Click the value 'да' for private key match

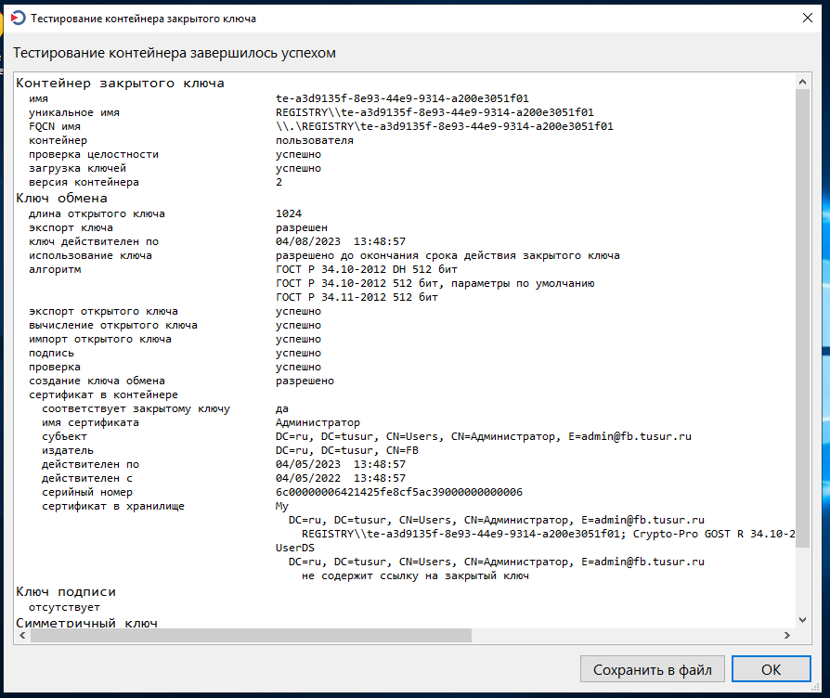pyautogui.click(x=282, y=408)
